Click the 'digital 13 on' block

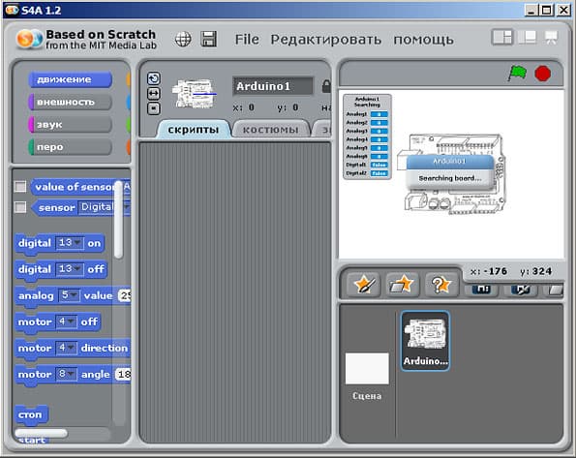tap(59, 243)
